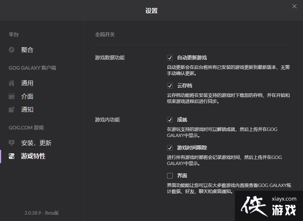Click the 云存档 label text

coord(185,86)
